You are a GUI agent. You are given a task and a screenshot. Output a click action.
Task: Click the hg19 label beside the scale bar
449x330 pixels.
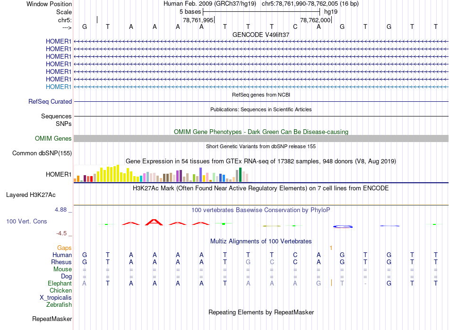pos(331,12)
